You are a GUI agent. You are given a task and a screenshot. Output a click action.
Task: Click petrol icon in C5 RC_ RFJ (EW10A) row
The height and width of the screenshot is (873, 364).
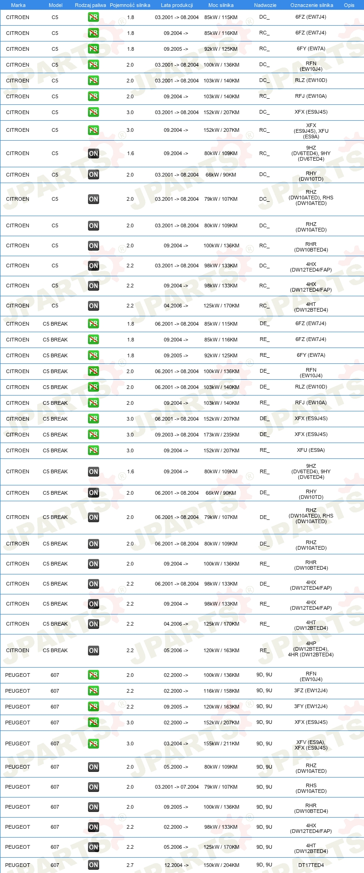pos(94,96)
